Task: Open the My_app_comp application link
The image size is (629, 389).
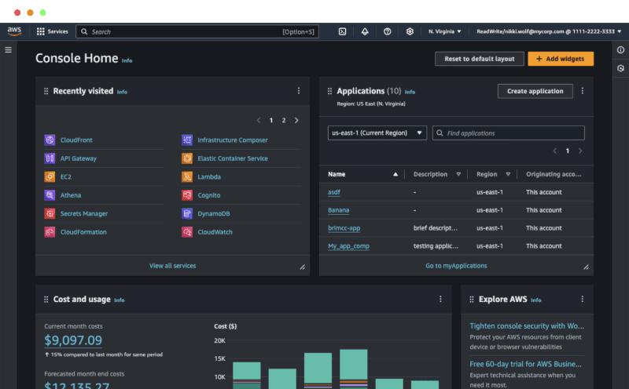Action: click(x=348, y=246)
